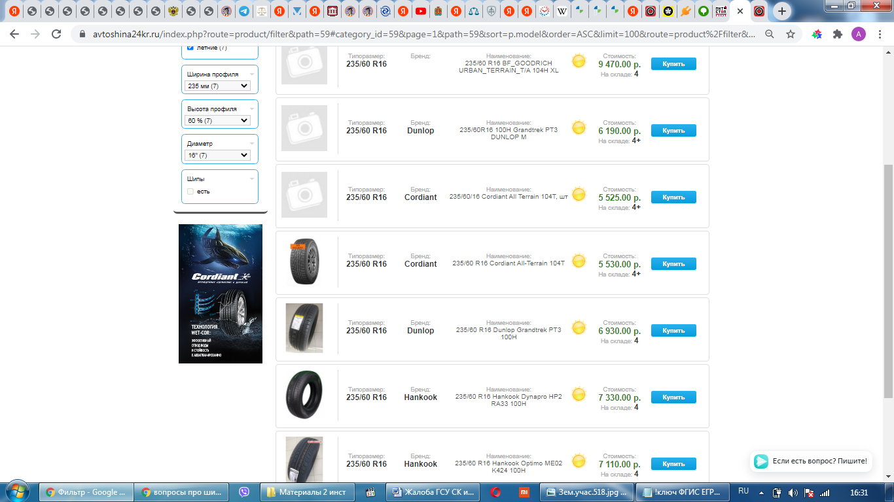This screenshot has width=894, height=502.
Task: Open the Windows Start menu
Action: tap(16, 492)
